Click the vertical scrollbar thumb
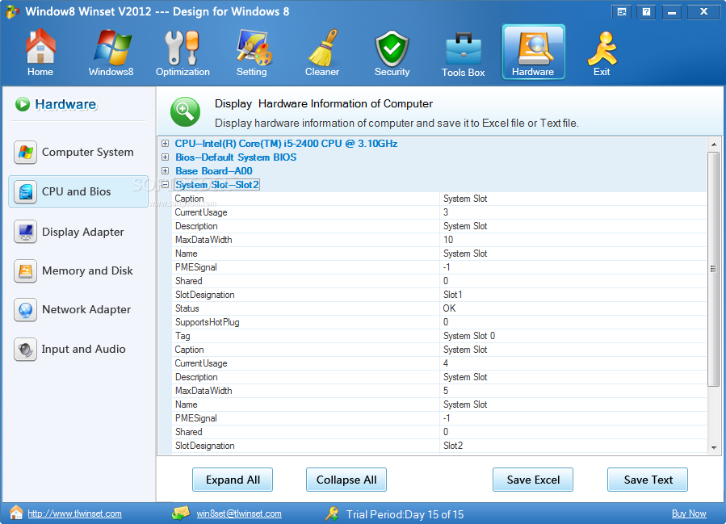This screenshot has width=726, height=524. [714, 269]
